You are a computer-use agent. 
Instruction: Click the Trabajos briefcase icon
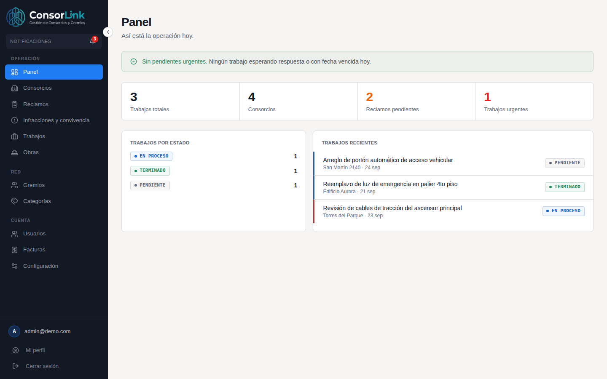(x=15, y=136)
